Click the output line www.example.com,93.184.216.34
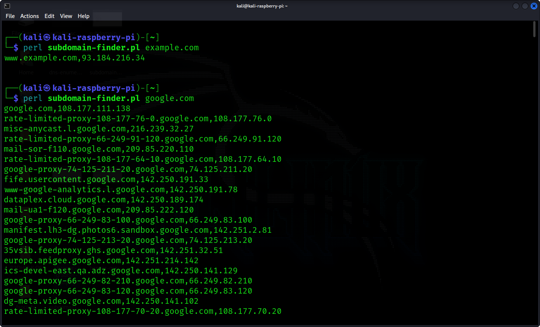Viewport: 540px width, 327px height. pos(75,58)
